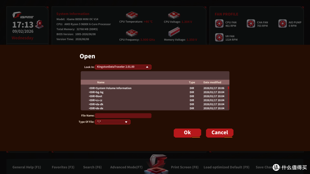The image size is (310, 174).
Task: Select the de-de folder row
Action: click(x=155, y=108)
